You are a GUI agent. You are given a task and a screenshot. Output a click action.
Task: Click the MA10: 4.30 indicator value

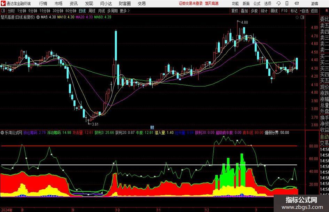click(66, 17)
